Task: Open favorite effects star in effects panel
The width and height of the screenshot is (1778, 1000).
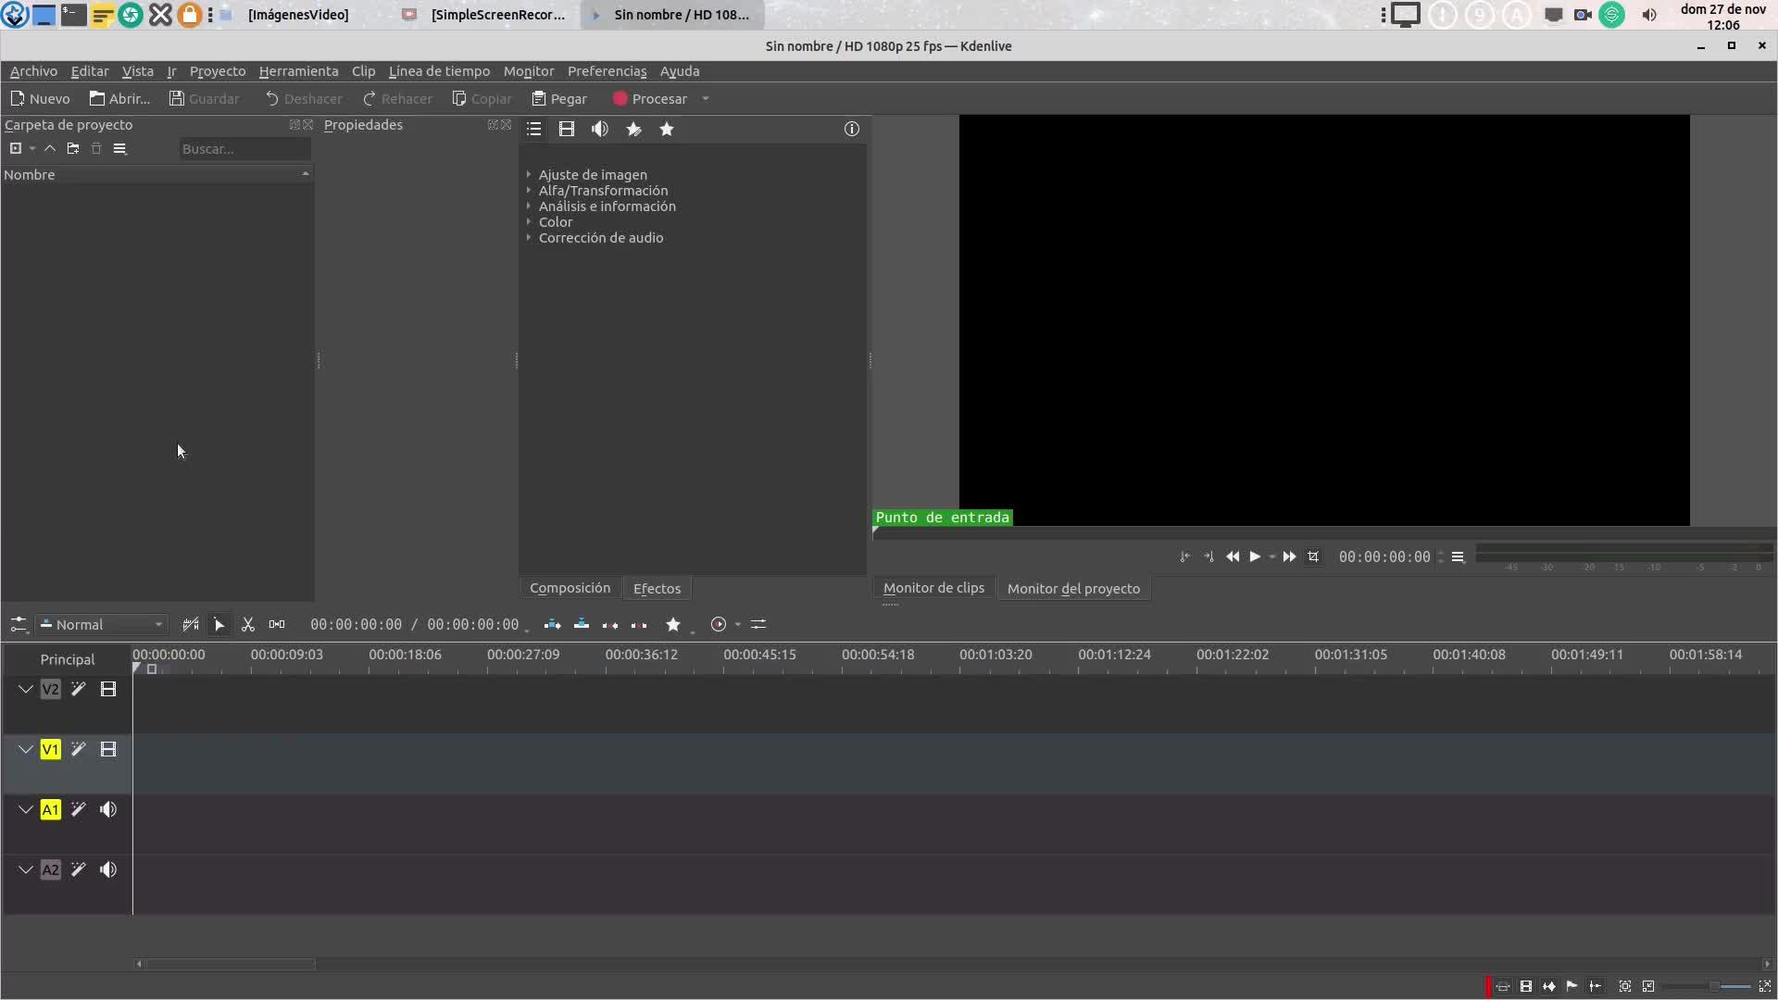Action: [667, 130]
